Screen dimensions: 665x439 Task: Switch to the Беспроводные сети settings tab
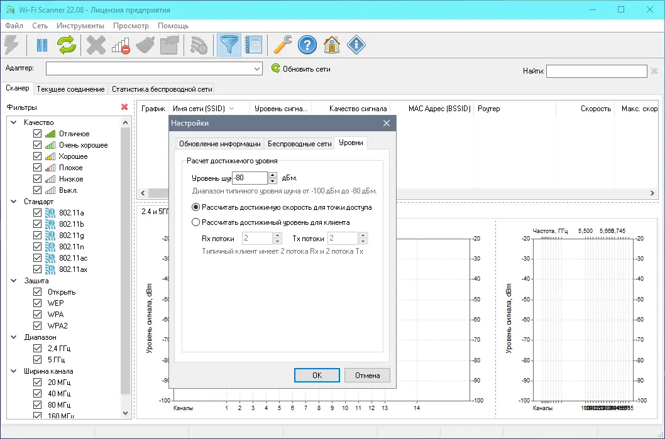click(x=299, y=144)
